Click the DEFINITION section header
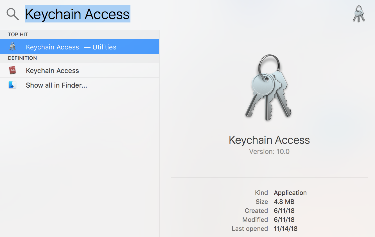The width and height of the screenshot is (375, 237). (22, 58)
